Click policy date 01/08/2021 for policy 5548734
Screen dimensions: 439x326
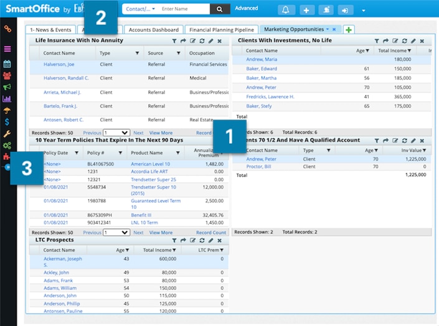[x=55, y=187]
